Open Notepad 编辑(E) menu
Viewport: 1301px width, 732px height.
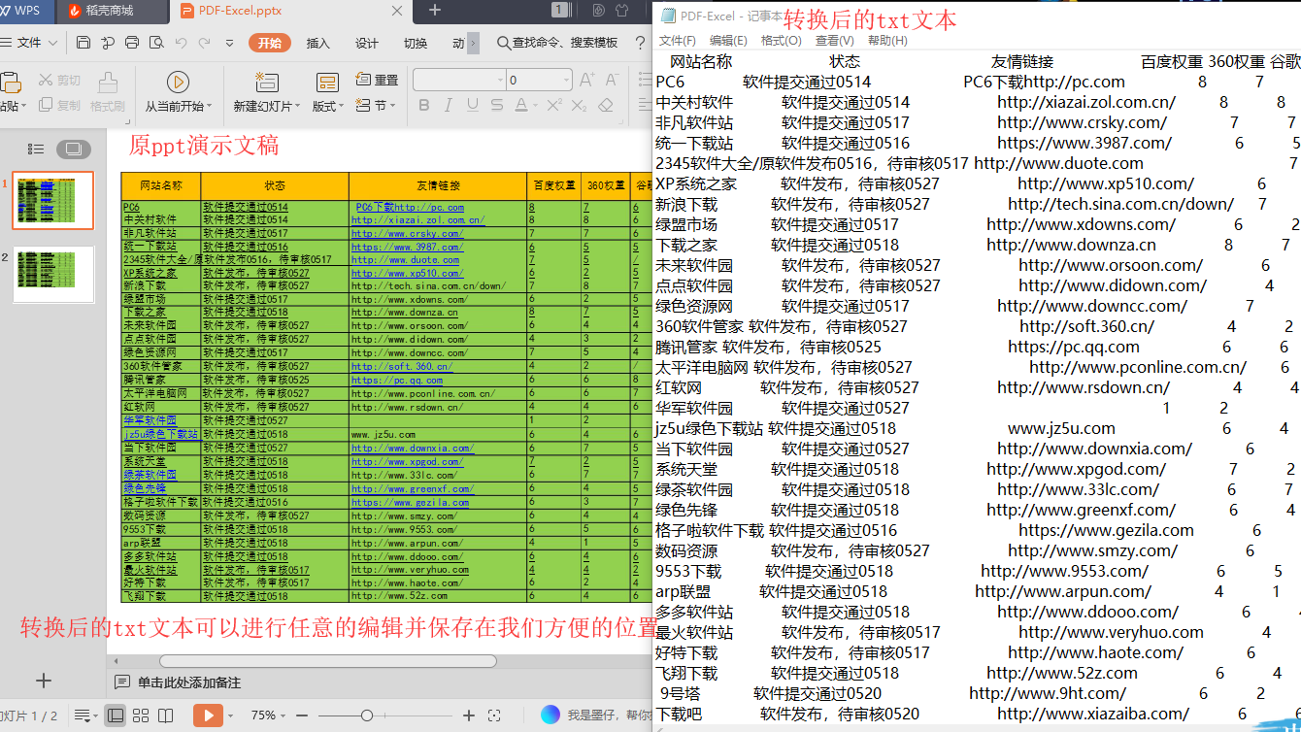click(728, 41)
